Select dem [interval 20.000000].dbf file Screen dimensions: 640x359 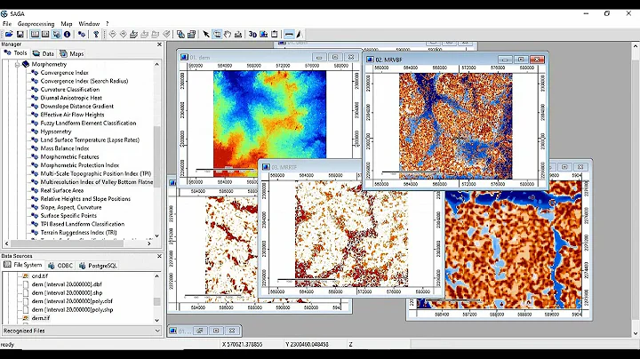(x=67, y=284)
